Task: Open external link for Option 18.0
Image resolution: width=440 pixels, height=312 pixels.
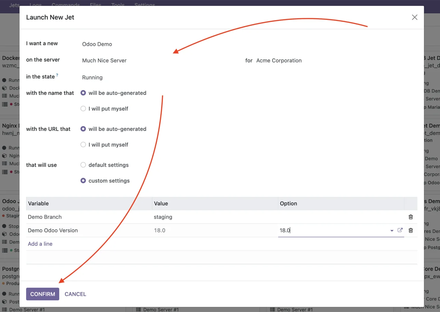Action: coord(400,230)
